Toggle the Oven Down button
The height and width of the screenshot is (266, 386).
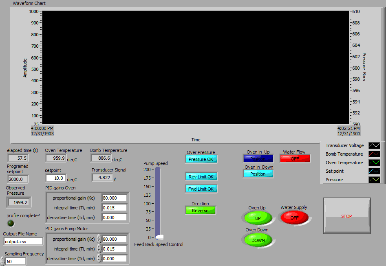[x=258, y=240]
